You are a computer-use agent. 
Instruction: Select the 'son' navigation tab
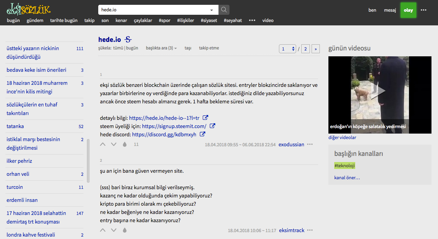[105, 20]
